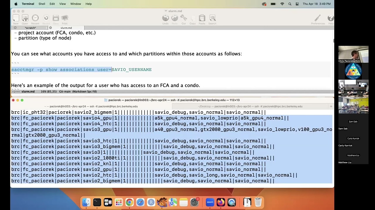Open the R application from the Dock

pyautogui.click(x=151, y=202)
